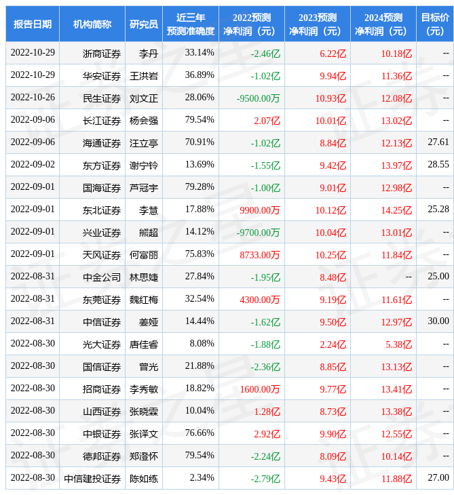Click 2023 forecast value 2.24亿

pyautogui.click(x=333, y=344)
